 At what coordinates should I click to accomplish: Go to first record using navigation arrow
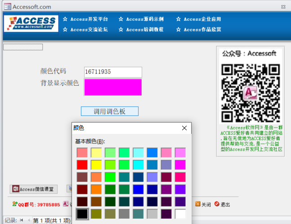[22, 220]
